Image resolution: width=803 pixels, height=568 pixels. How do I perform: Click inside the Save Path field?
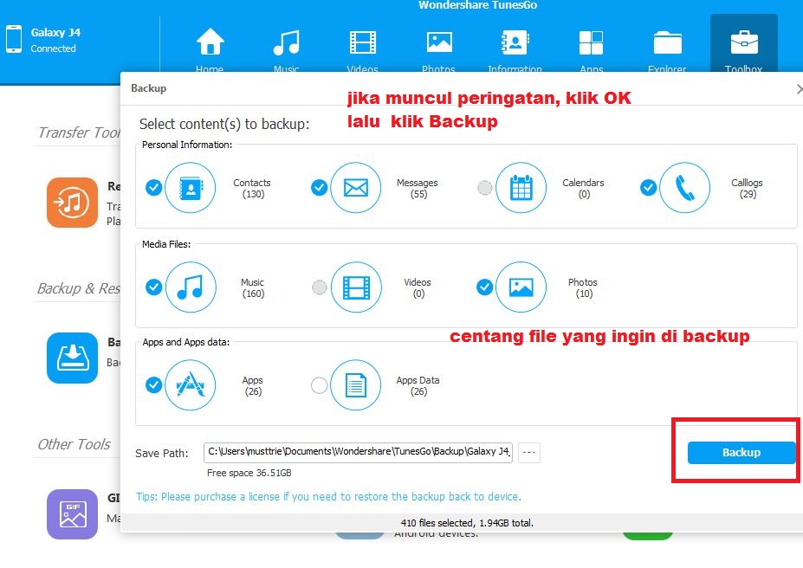point(358,452)
